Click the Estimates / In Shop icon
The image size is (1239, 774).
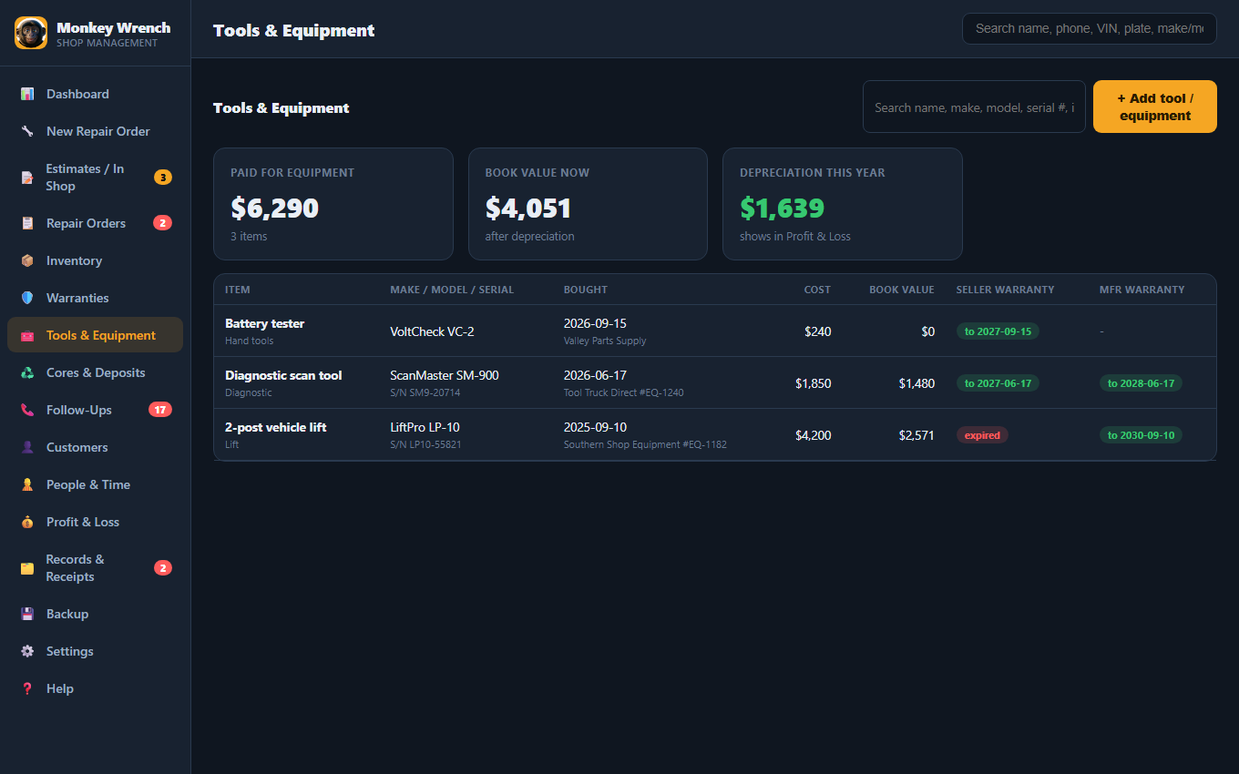pyautogui.click(x=27, y=178)
